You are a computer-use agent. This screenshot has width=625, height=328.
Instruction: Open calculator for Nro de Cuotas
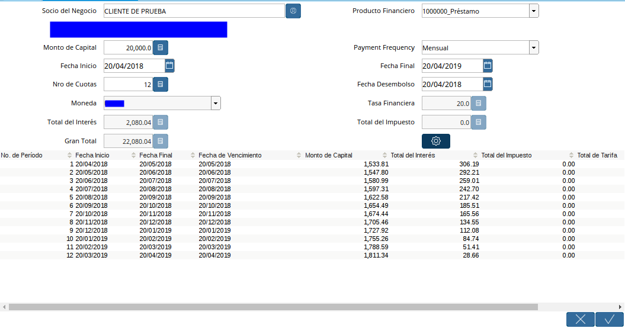coord(161,85)
